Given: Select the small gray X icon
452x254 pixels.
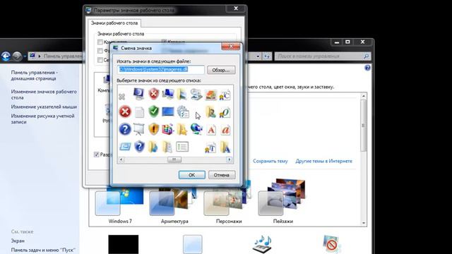Looking at the screenshot, I should click(x=122, y=97).
